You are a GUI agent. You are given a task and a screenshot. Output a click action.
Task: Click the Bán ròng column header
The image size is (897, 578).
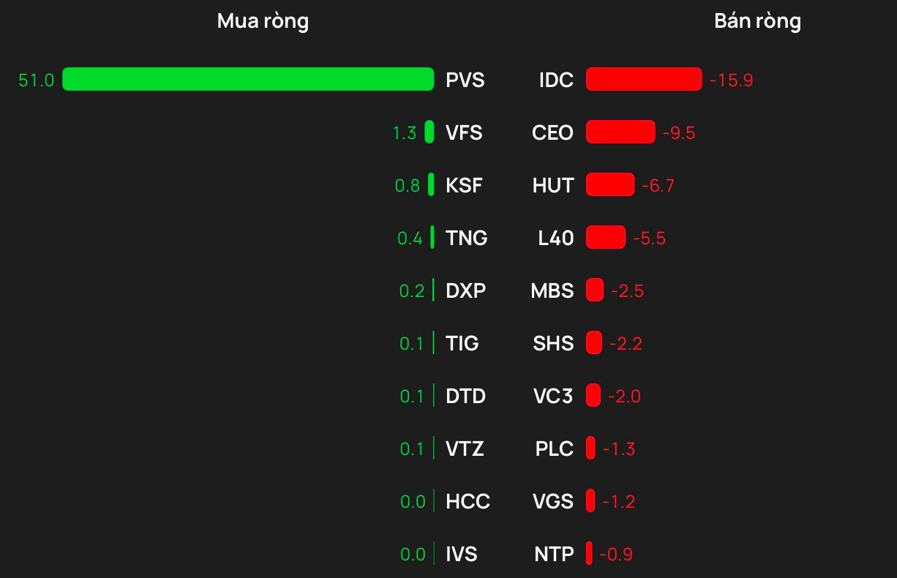pos(757,21)
